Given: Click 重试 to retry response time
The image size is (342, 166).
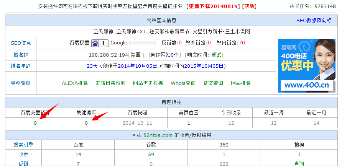Looking at the screenshot, I should 216,55.
